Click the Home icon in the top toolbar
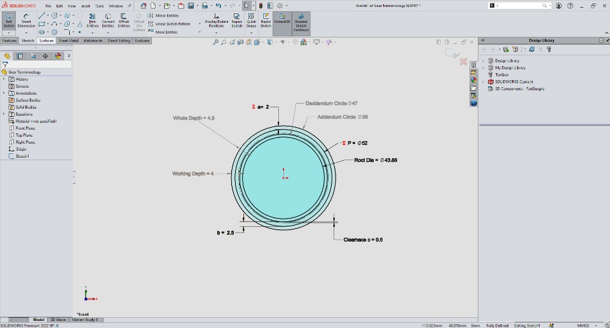 coord(144,6)
